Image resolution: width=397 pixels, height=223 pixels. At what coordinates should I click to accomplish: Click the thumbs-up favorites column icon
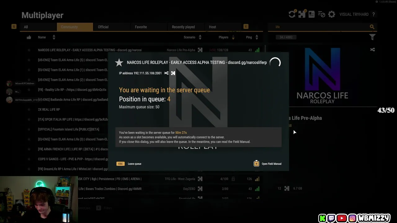click(29, 37)
